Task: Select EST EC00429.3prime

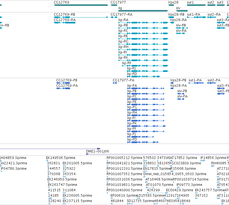Action: click(167, 193)
